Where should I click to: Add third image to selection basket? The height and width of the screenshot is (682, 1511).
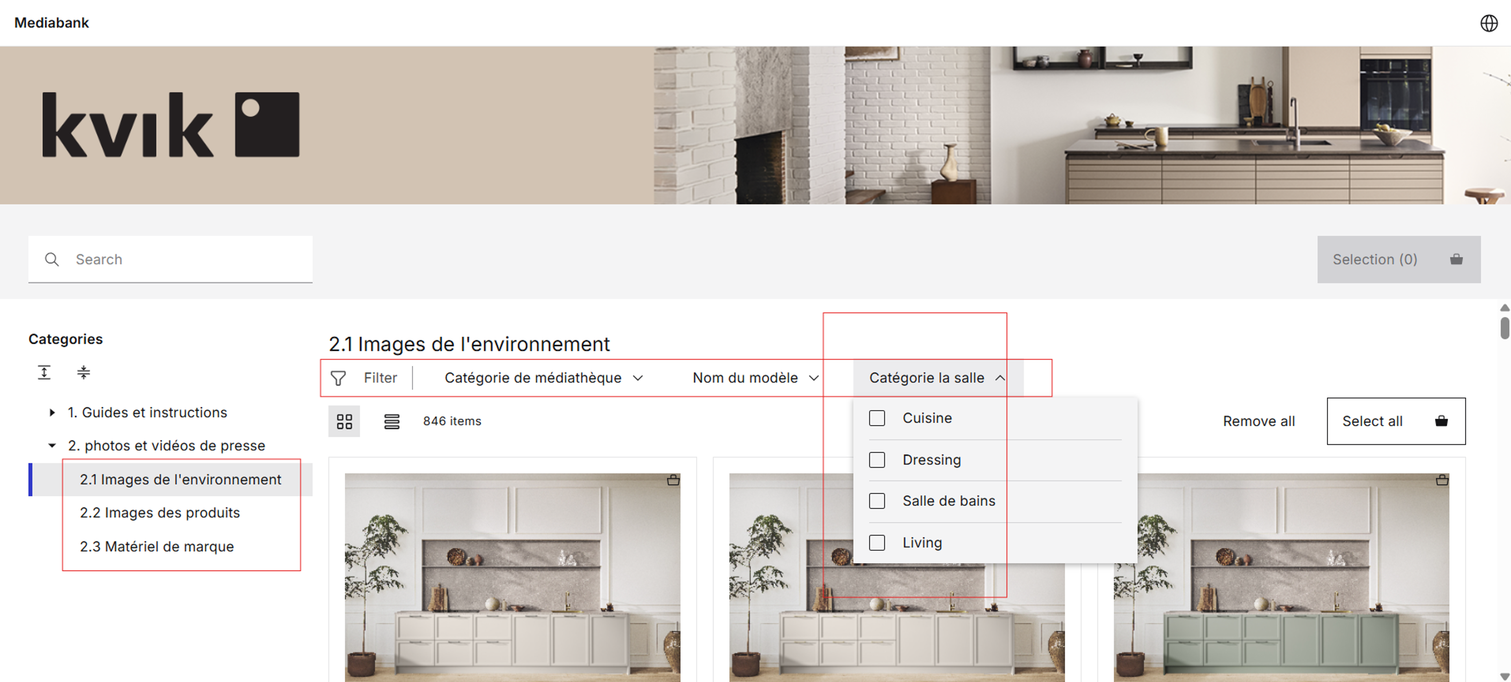(1442, 480)
